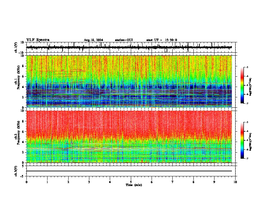Click time axis tick label "4"
Screen dimensions: 265x204
point(110,182)
